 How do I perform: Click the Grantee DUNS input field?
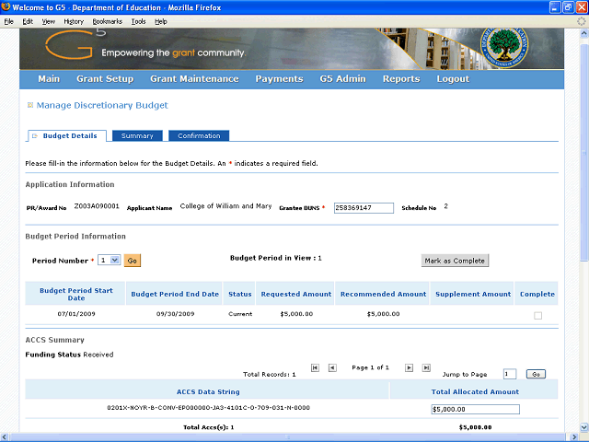coord(364,208)
